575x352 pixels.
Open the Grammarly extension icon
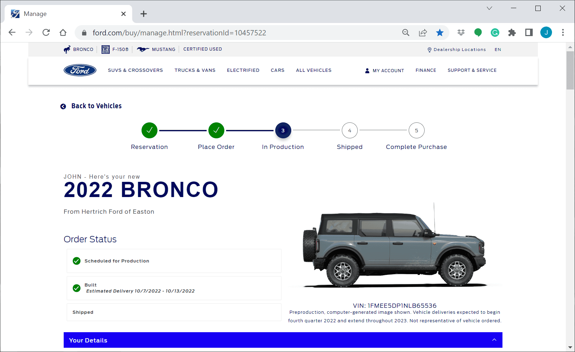click(x=495, y=33)
